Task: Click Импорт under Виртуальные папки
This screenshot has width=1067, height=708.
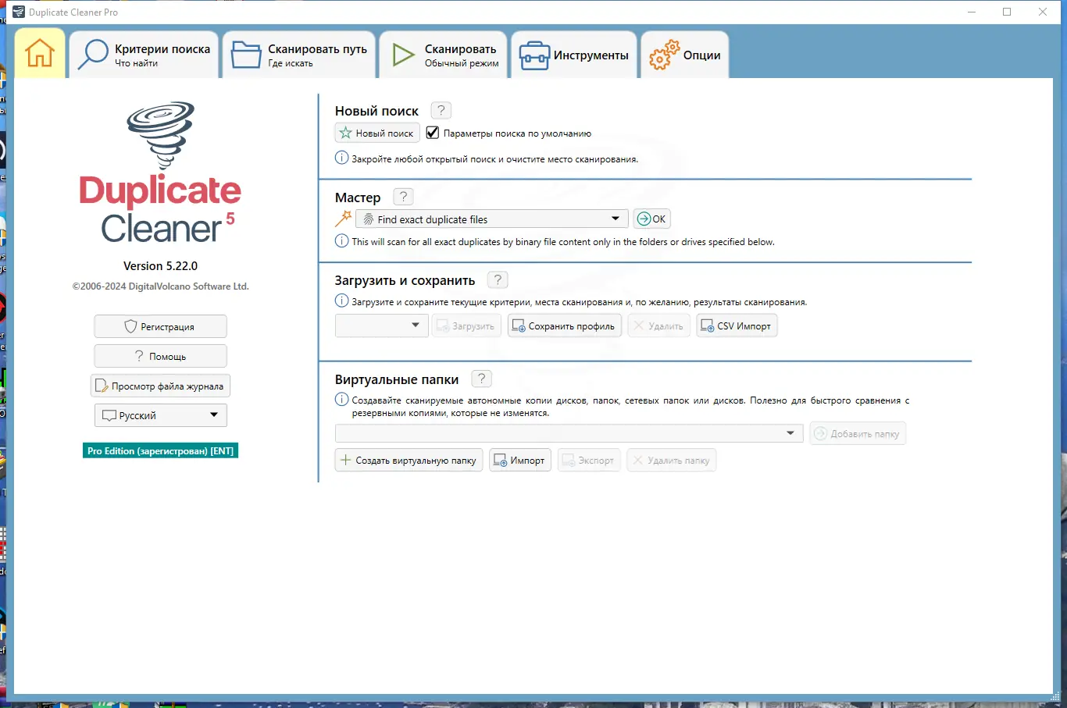Action: click(x=519, y=460)
